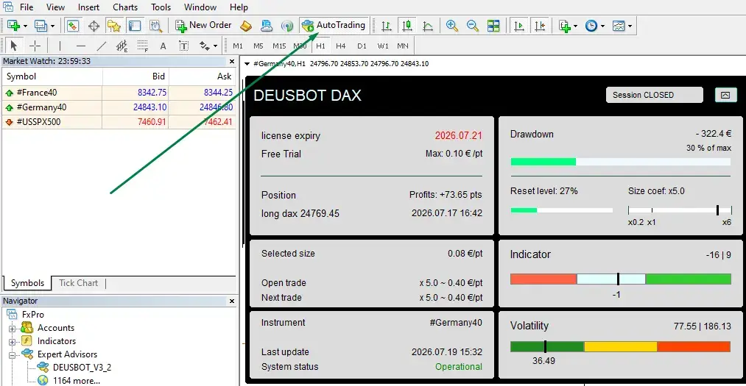
Task: Open the File menu
Action: tap(27, 7)
